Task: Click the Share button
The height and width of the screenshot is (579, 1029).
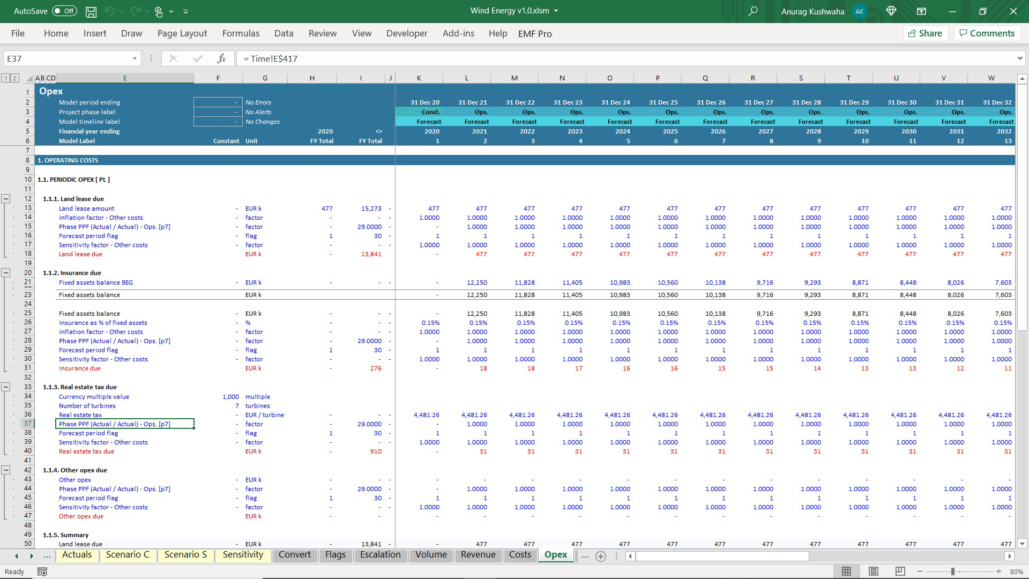Action: click(925, 33)
